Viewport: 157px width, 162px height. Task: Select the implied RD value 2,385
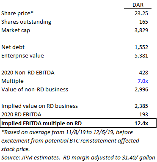coord(141,106)
